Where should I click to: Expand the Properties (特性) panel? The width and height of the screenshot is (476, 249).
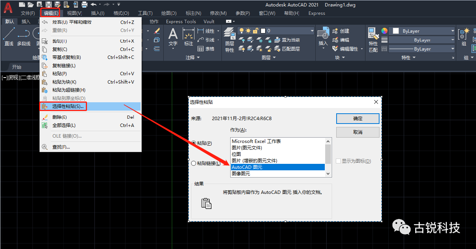(409, 57)
